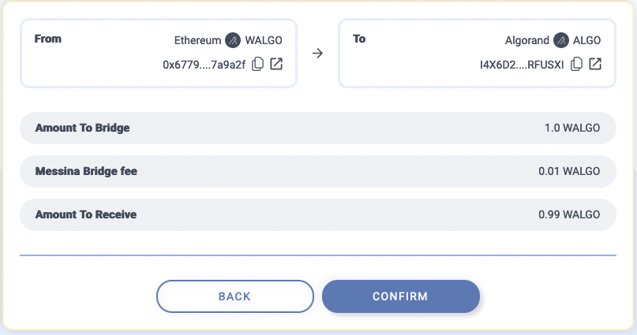Go back with the BACK button
Image resolution: width=637 pixels, height=335 pixels.
234,296
